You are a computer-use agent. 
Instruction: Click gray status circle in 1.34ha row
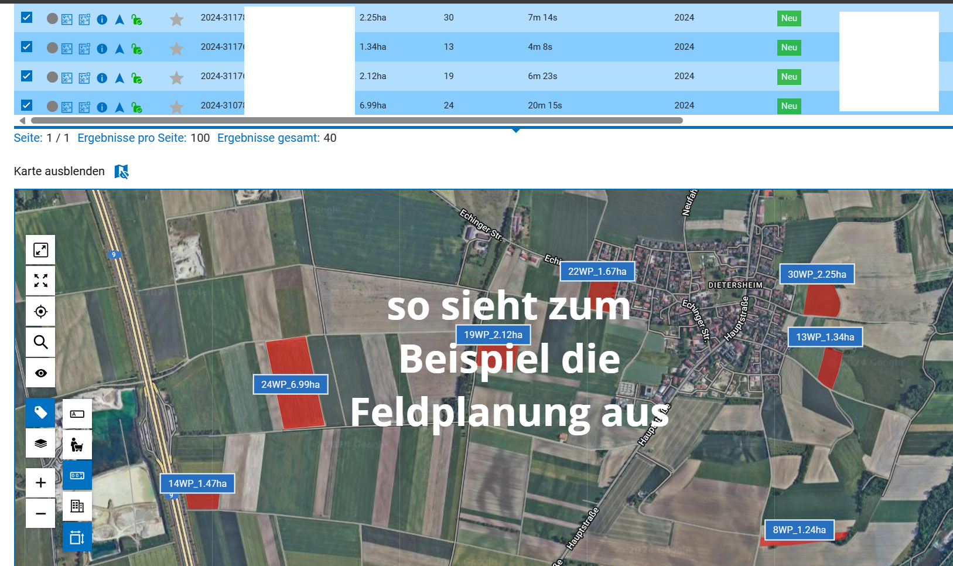coord(52,47)
